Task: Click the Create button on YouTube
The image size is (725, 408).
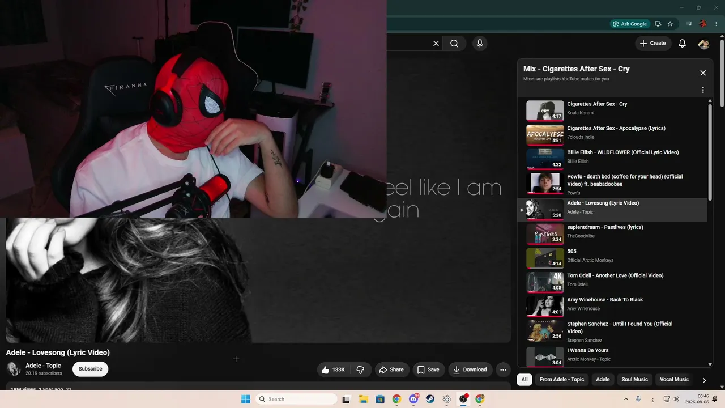Action: [x=652, y=43]
